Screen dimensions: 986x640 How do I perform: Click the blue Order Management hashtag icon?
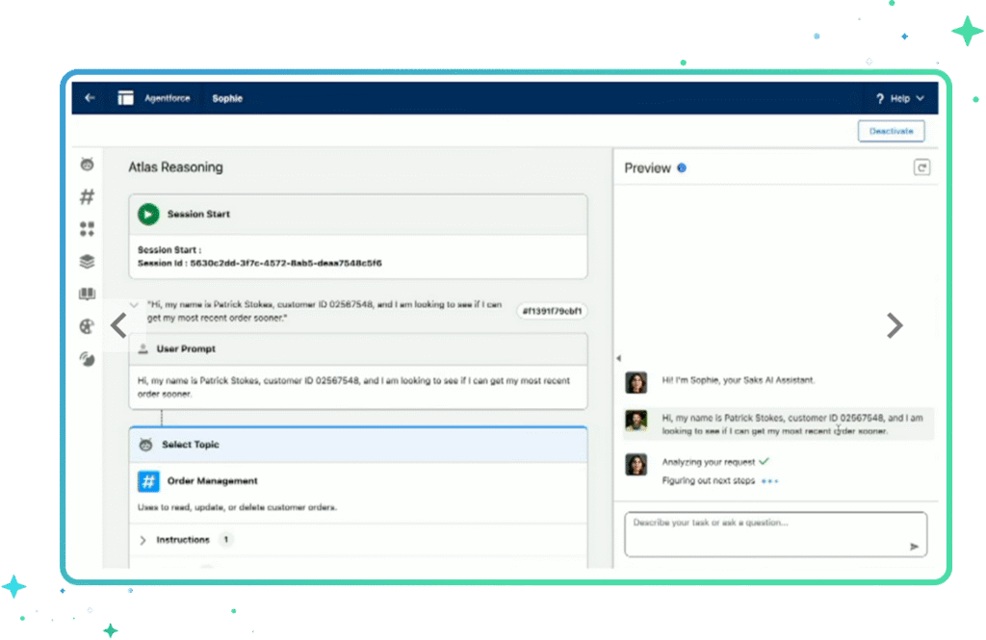click(148, 481)
